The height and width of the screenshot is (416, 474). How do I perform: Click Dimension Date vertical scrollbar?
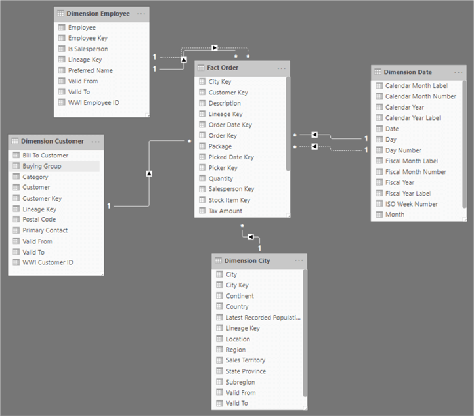464,144
